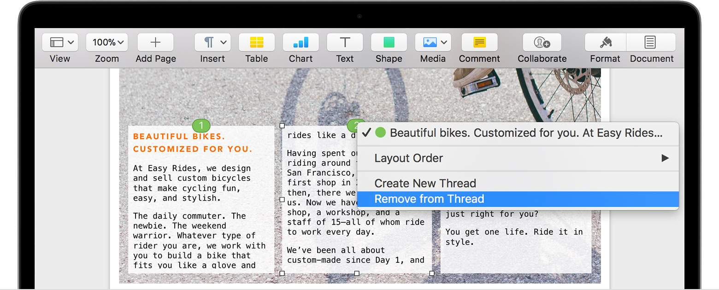
Task: Insert a table using Table icon
Action: coord(256,42)
